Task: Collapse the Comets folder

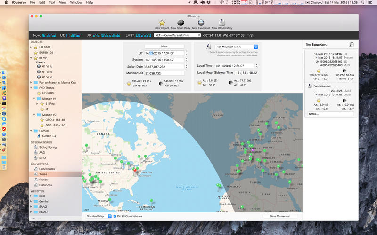Action: (x=31, y=131)
